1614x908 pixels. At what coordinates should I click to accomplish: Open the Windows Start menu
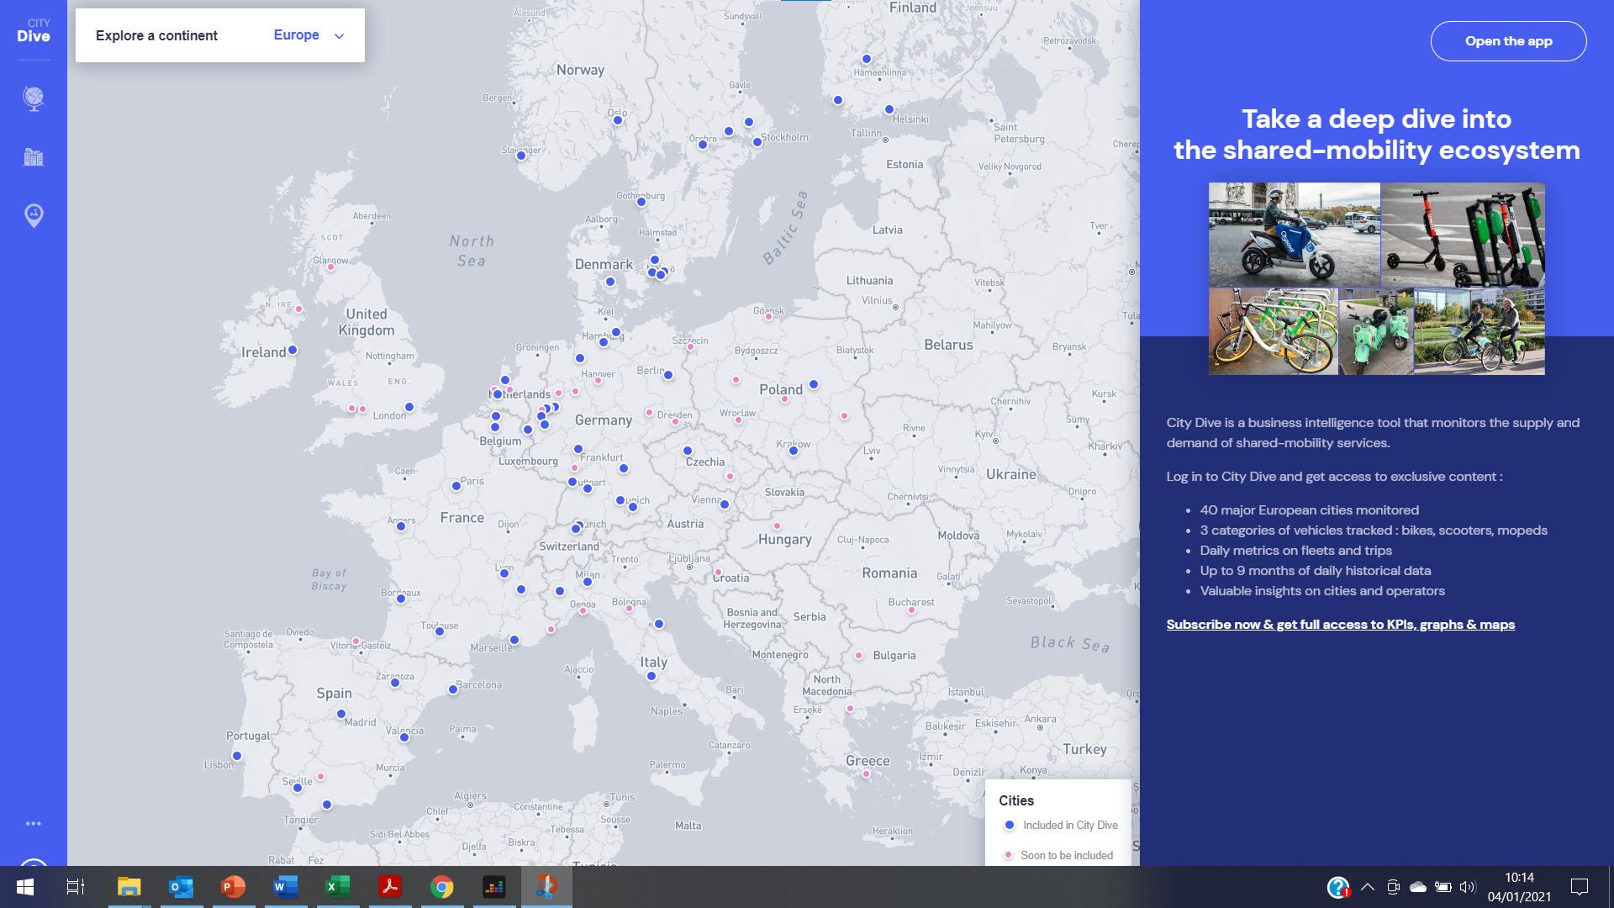click(24, 887)
